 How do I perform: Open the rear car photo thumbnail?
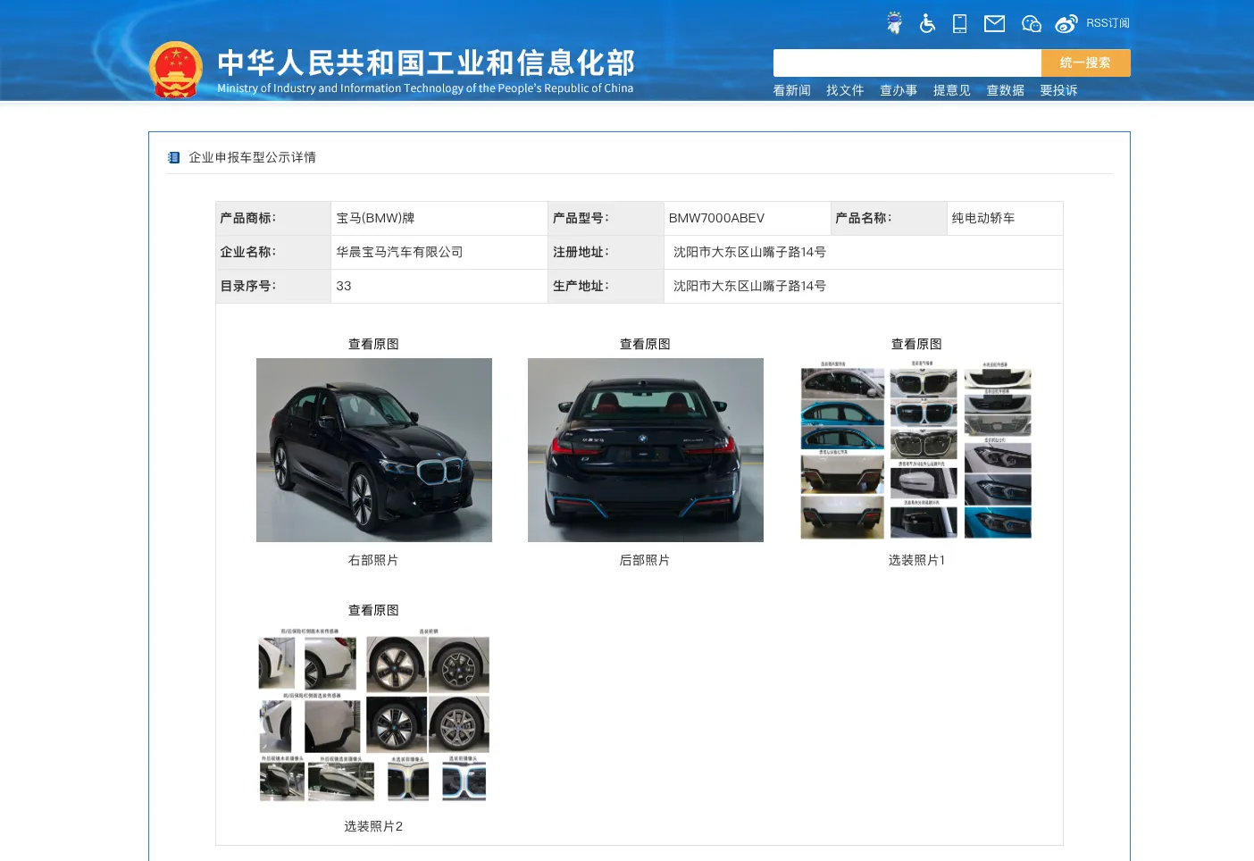pyautogui.click(x=646, y=450)
